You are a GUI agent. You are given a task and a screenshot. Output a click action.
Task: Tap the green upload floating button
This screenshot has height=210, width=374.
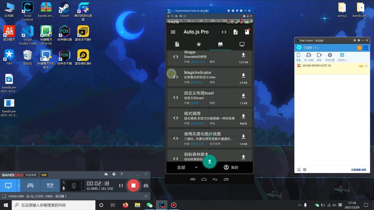[x=210, y=162]
